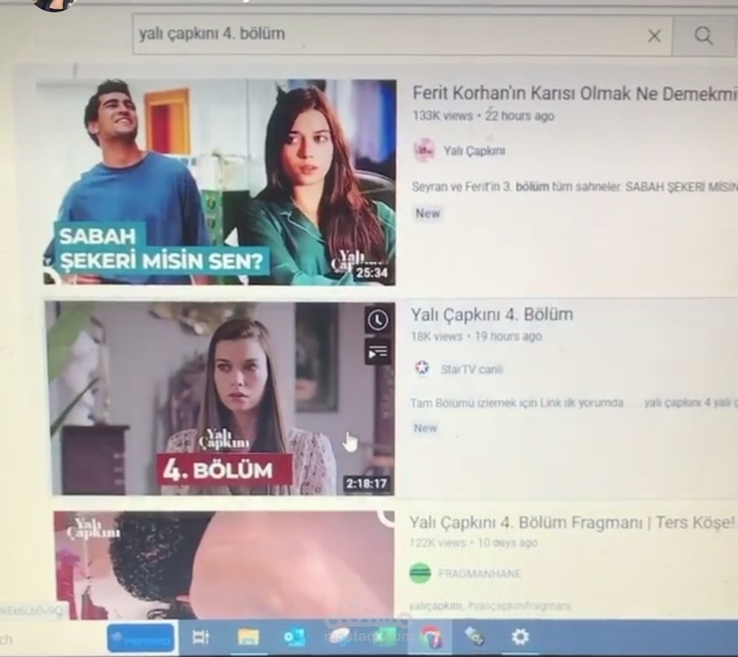This screenshot has width=738, height=657.
Task: Open File Explorer from the taskbar
Action: (248, 638)
